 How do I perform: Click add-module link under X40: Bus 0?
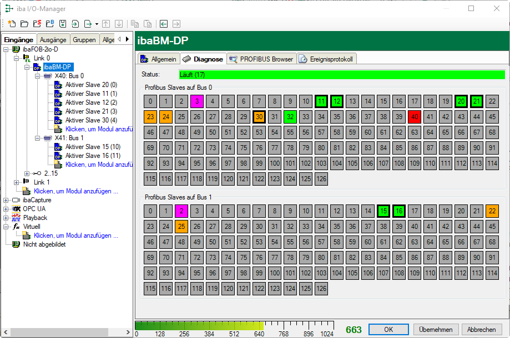99,129
